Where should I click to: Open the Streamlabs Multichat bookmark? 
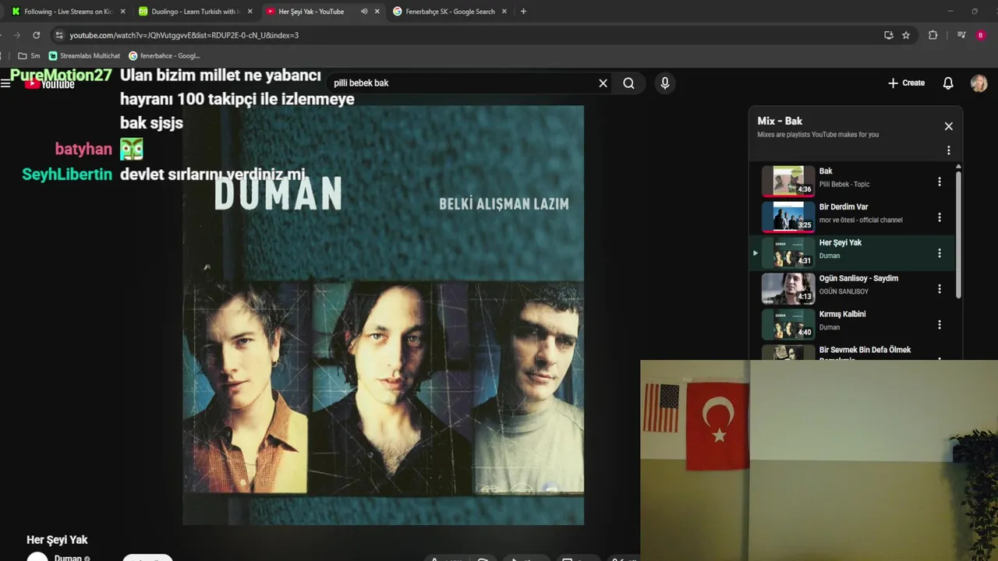pos(84,56)
